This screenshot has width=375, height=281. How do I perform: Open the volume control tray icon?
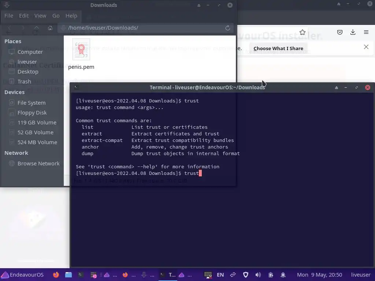(x=258, y=275)
